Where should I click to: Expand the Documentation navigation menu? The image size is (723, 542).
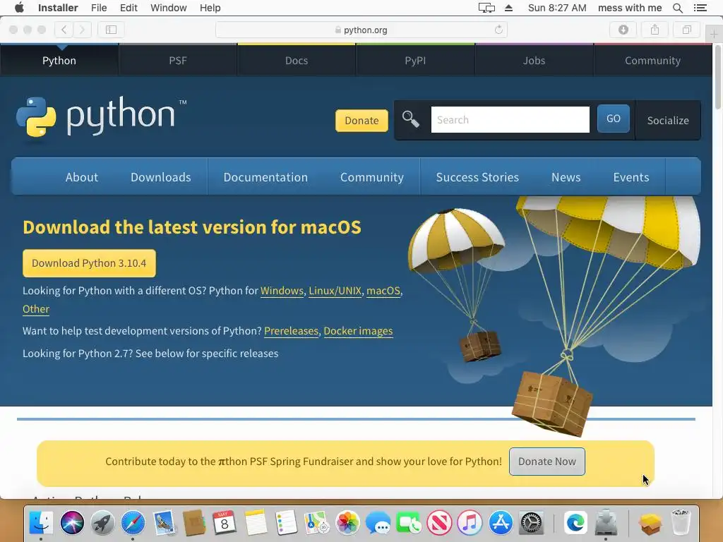coord(265,177)
